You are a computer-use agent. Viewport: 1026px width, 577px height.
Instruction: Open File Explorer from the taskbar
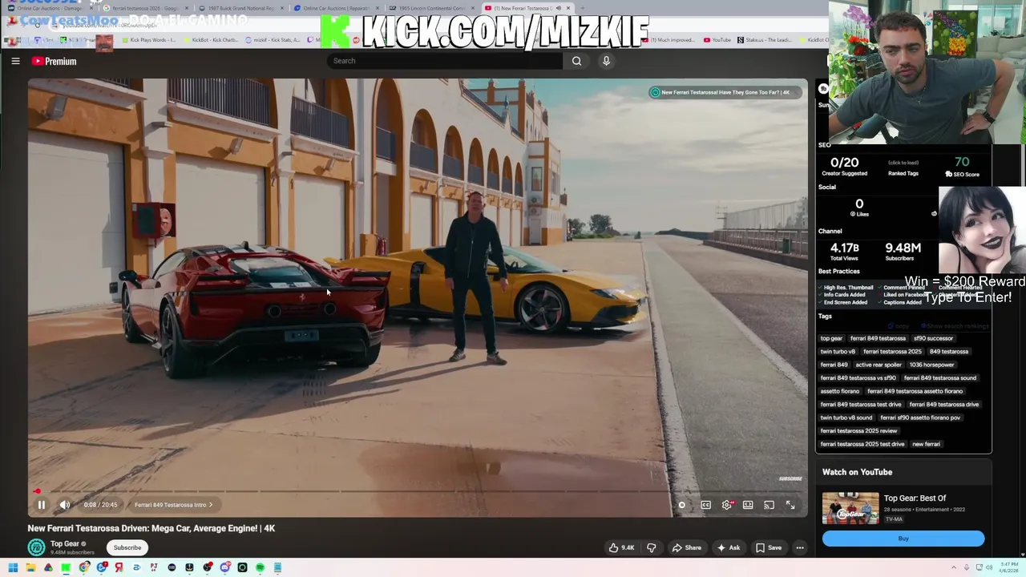point(30,567)
